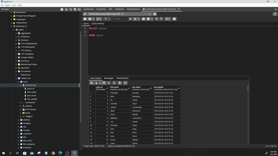The image size is (278, 156).
Task: Open the File menu
Action: (x=2, y=5)
